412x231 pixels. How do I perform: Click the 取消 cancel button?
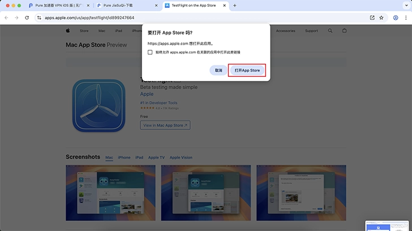click(218, 70)
